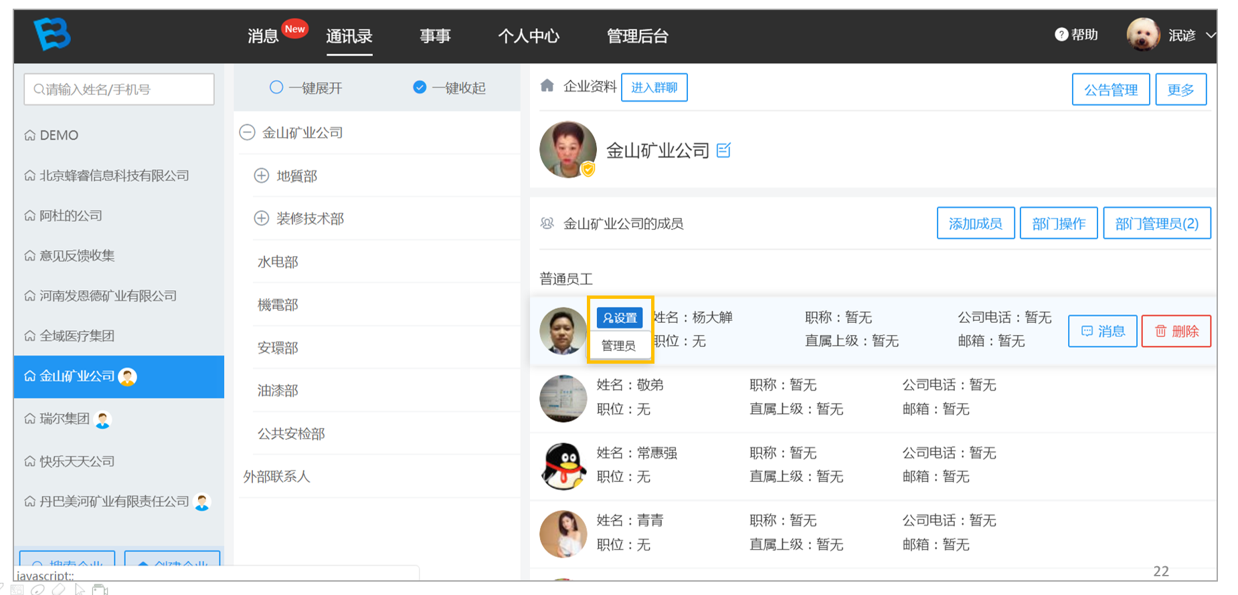Open the 帮助 help question icon

[1061, 35]
